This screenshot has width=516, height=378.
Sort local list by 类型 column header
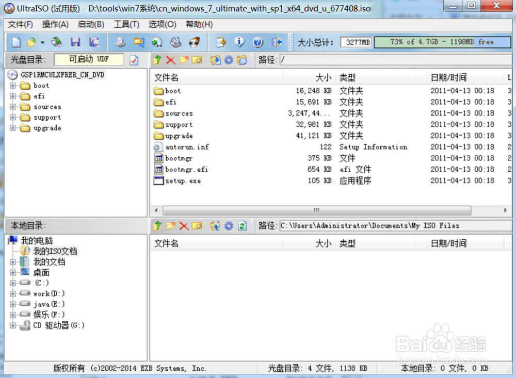(x=375, y=243)
